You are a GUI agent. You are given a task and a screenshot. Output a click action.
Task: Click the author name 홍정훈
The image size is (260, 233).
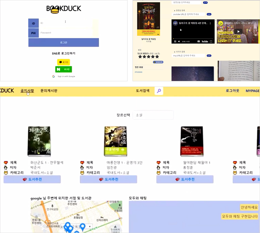click(x=188, y=168)
